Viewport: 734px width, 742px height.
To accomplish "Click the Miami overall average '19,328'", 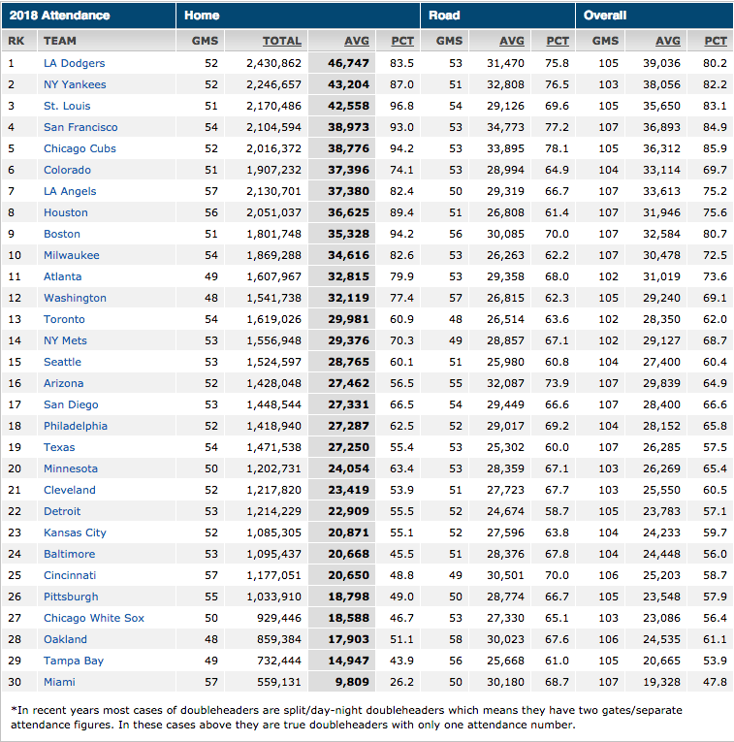I will coord(661,682).
